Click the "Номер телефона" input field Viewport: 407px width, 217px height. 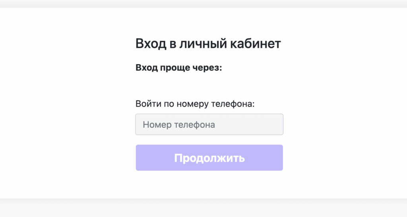tap(209, 125)
